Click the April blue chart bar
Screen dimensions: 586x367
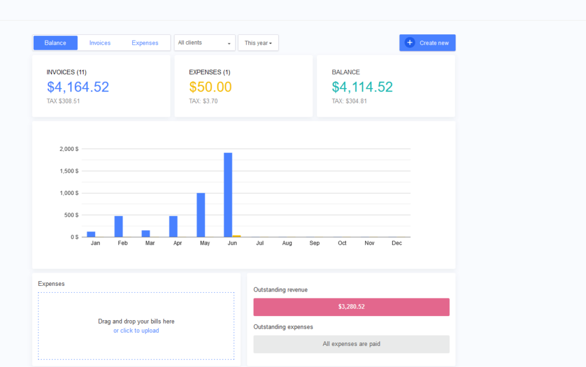173,226
